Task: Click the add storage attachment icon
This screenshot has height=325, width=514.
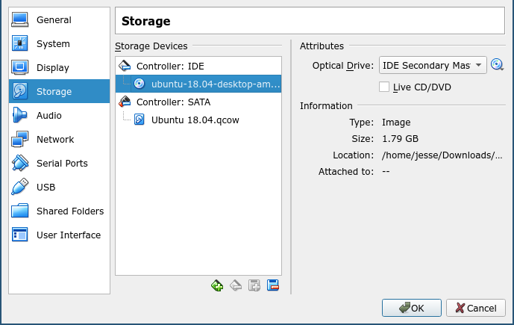Action: 254,285
